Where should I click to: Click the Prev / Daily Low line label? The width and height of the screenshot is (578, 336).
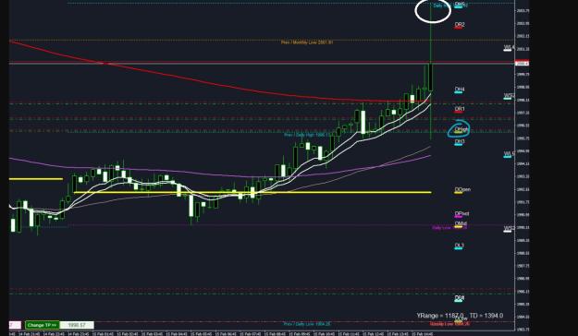(307, 324)
